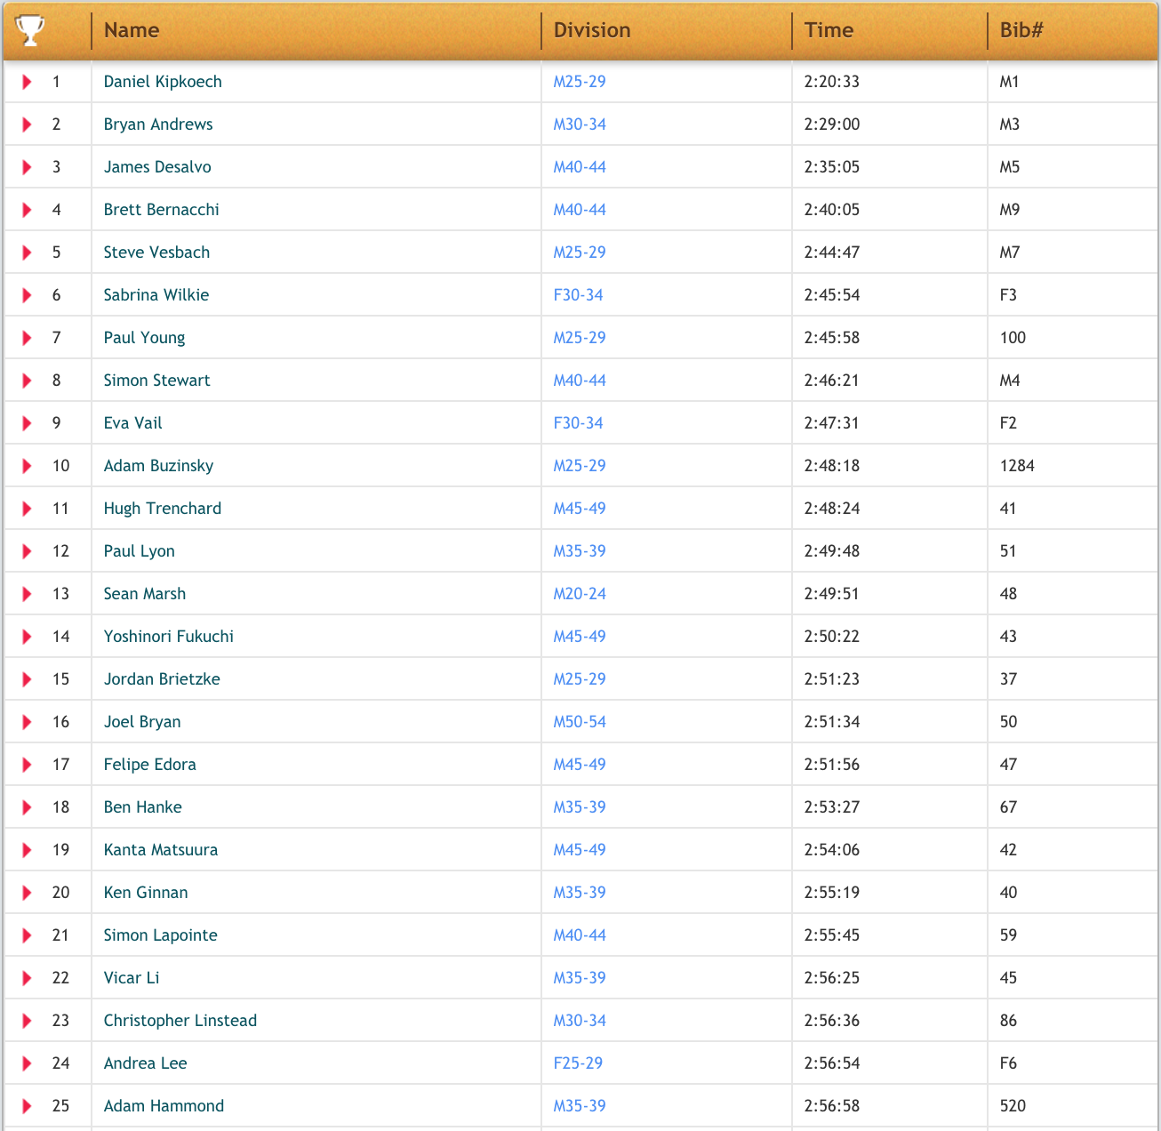The image size is (1161, 1131).
Task: Open Joel Bryan's M50-54 division link
Action: click(x=580, y=722)
